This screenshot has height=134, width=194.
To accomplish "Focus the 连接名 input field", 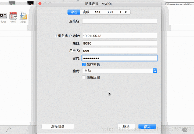I will [x=120, y=21].
